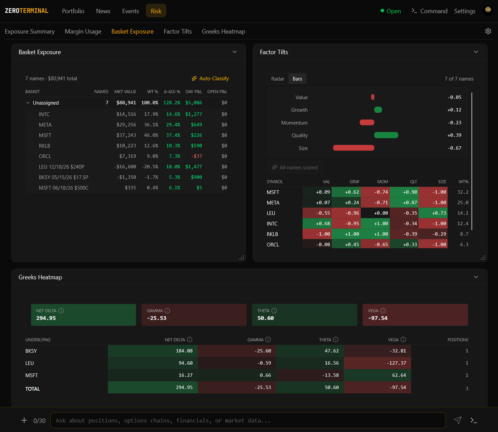Click info icon in NET DELTA column header
This screenshot has width=498, height=432.
click(x=190, y=339)
